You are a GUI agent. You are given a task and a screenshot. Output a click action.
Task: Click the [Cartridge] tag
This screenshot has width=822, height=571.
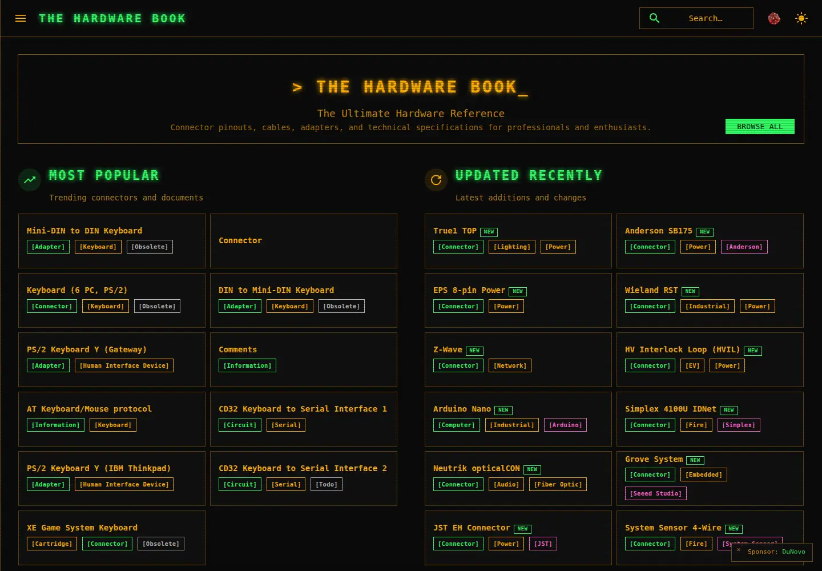click(x=52, y=544)
